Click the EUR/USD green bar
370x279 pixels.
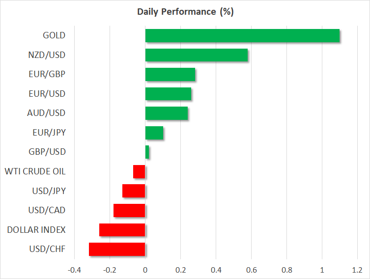coord(168,94)
